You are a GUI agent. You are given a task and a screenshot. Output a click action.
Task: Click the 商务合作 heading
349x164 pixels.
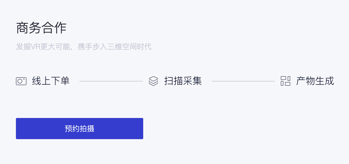(x=41, y=28)
